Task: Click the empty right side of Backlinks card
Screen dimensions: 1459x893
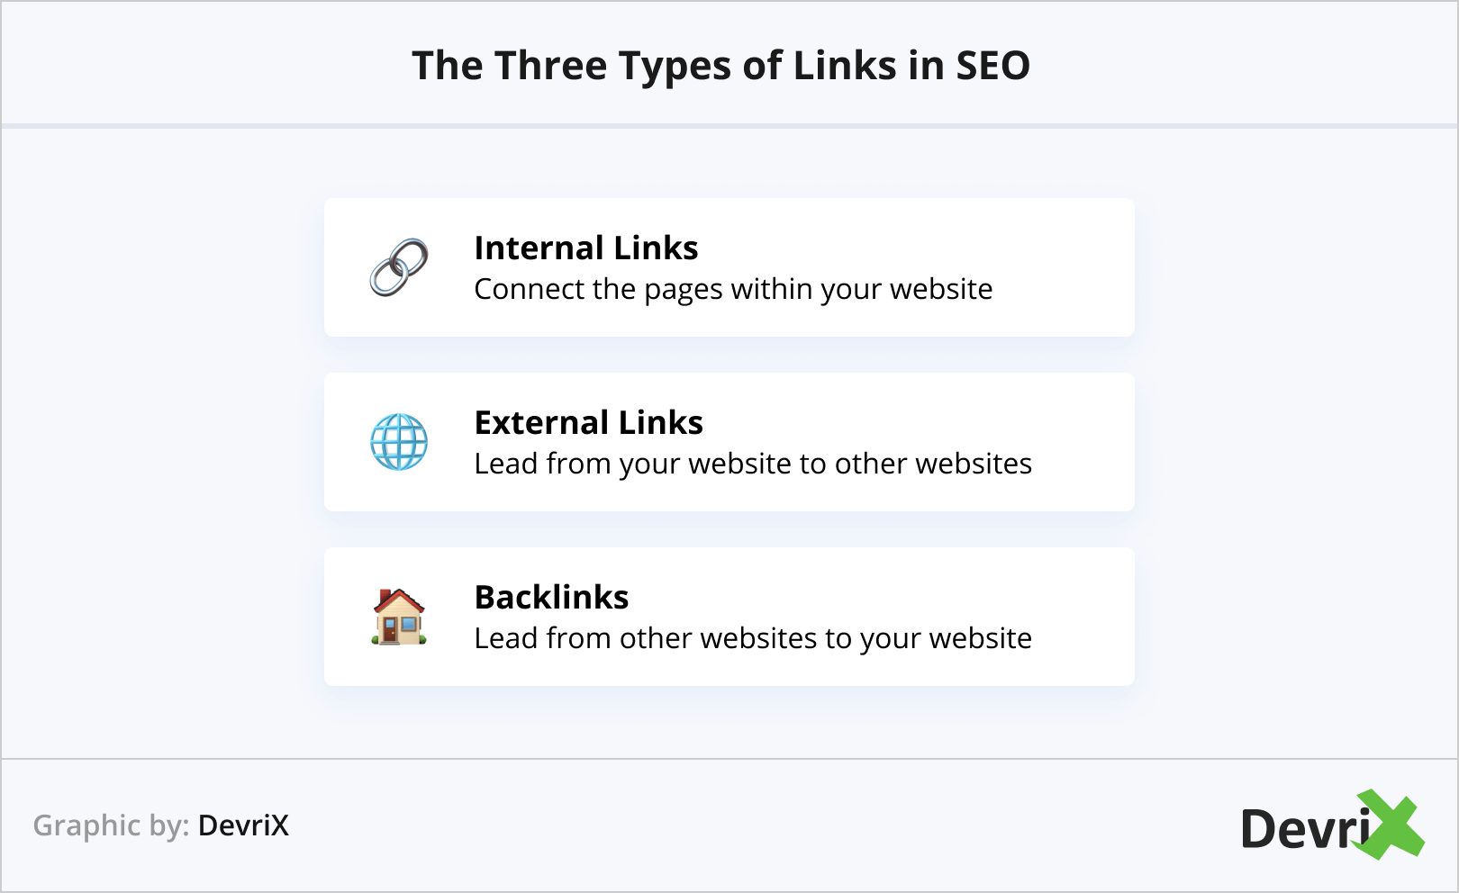Action: (1085, 617)
